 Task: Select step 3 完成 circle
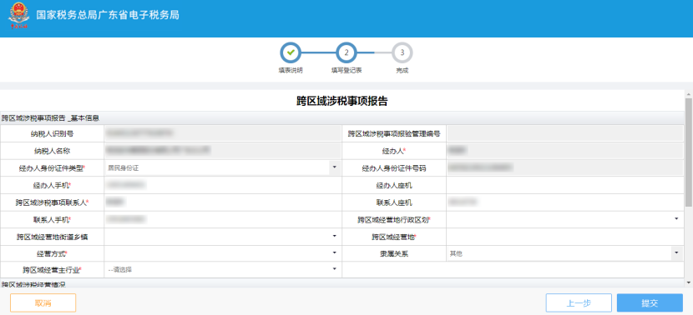tap(402, 53)
